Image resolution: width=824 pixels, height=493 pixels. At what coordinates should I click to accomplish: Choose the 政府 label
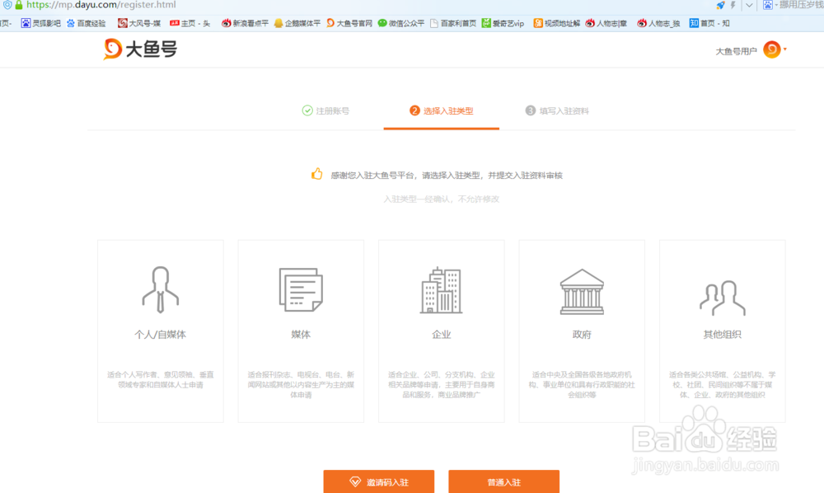point(582,335)
